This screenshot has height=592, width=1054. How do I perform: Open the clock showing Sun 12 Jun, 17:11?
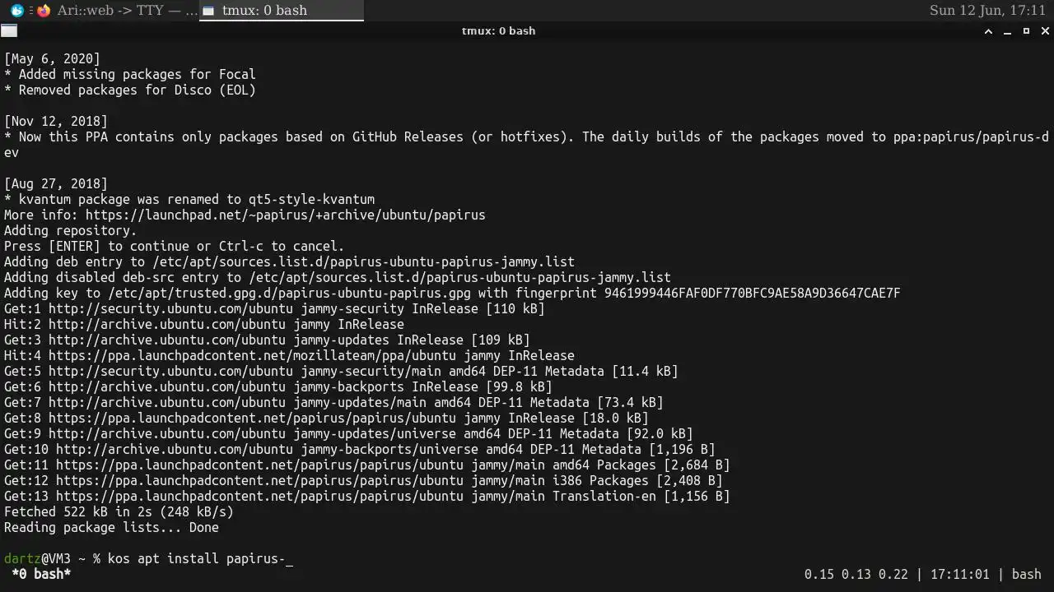[987, 11]
